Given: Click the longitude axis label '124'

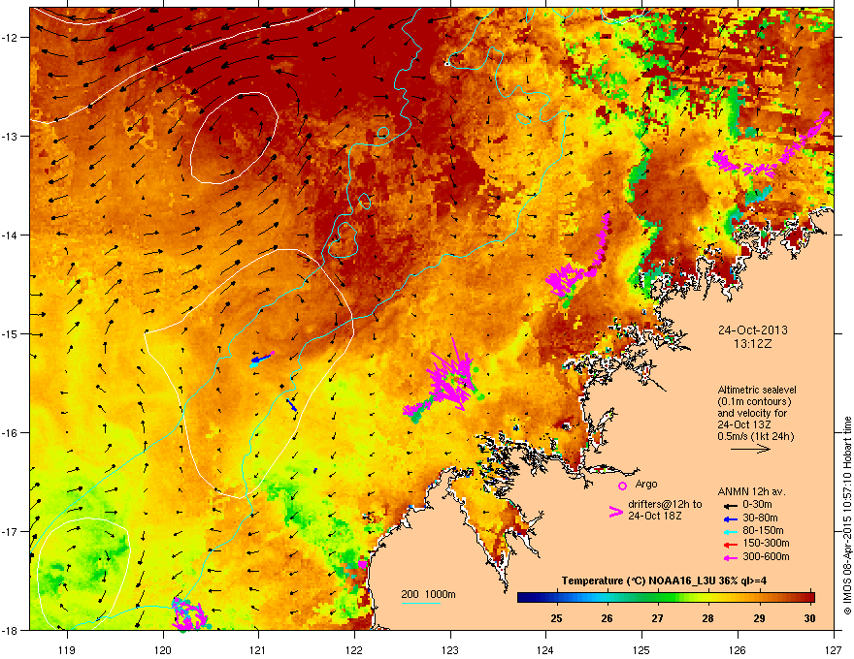Looking at the screenshot, I should 545,649.
